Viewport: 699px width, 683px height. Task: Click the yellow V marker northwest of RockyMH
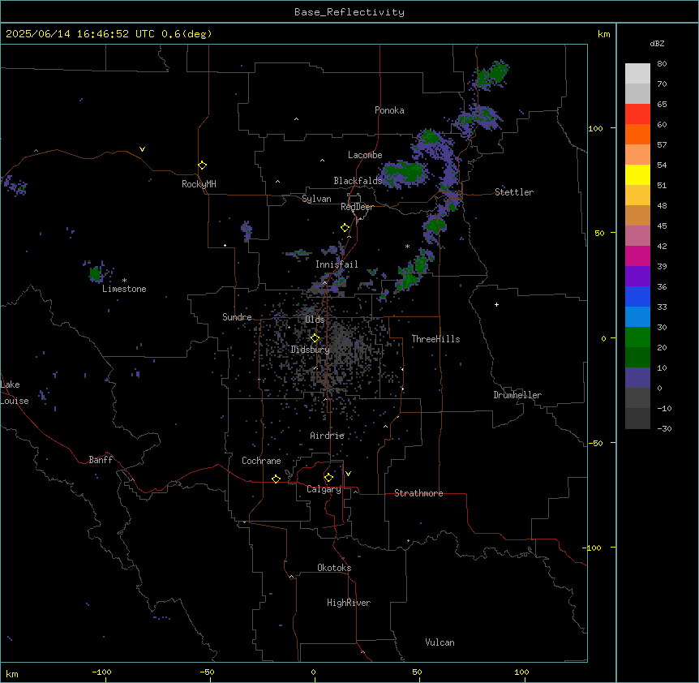pos(142,149)
